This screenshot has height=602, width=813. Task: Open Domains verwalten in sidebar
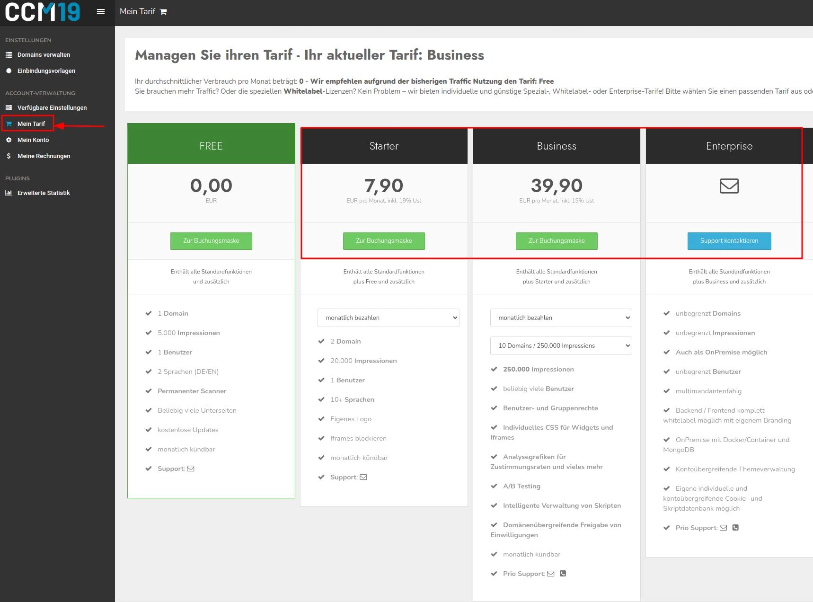pyautogui.click(x=44, y=55)
